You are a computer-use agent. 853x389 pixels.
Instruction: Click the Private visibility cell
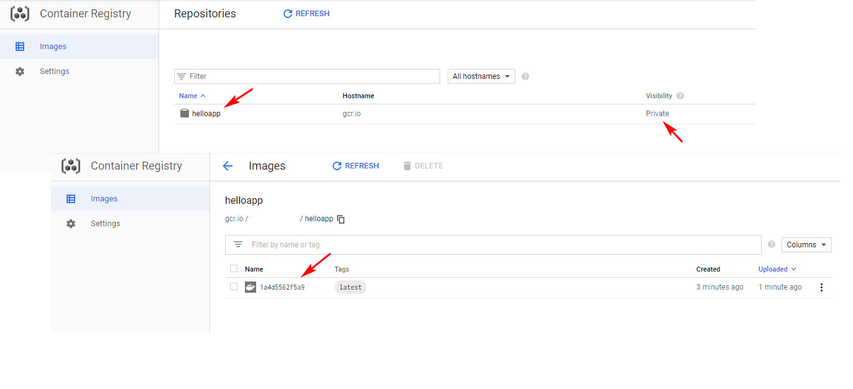point(658,114)
